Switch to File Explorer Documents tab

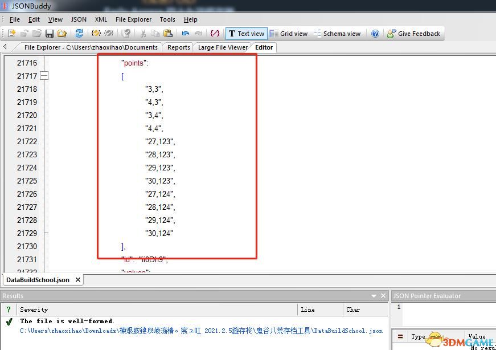coord(91,47)
